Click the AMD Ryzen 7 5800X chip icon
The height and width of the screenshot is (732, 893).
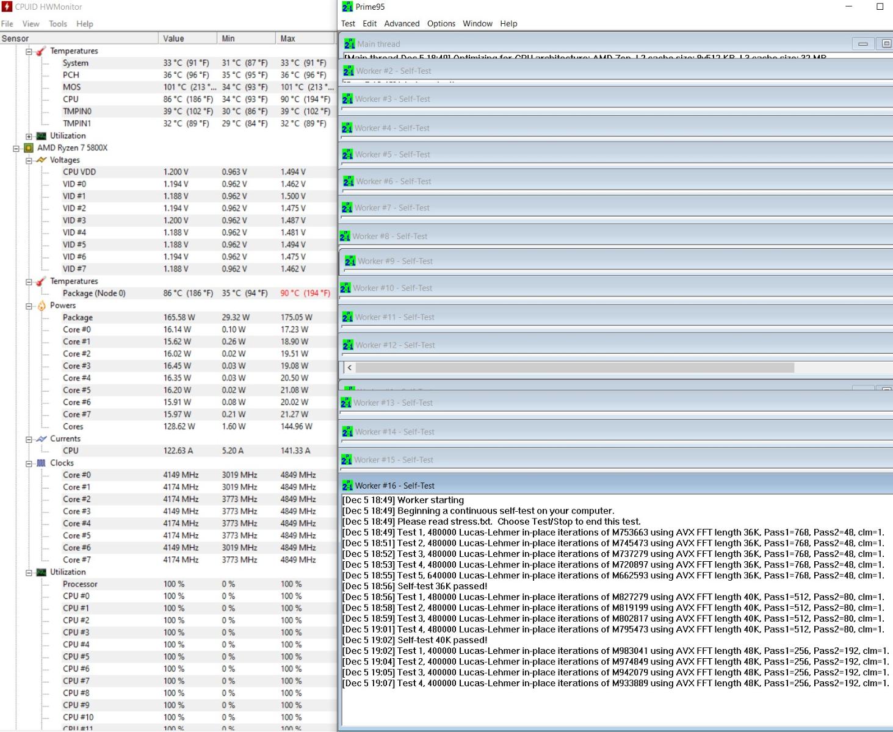(x=29, y=148)
